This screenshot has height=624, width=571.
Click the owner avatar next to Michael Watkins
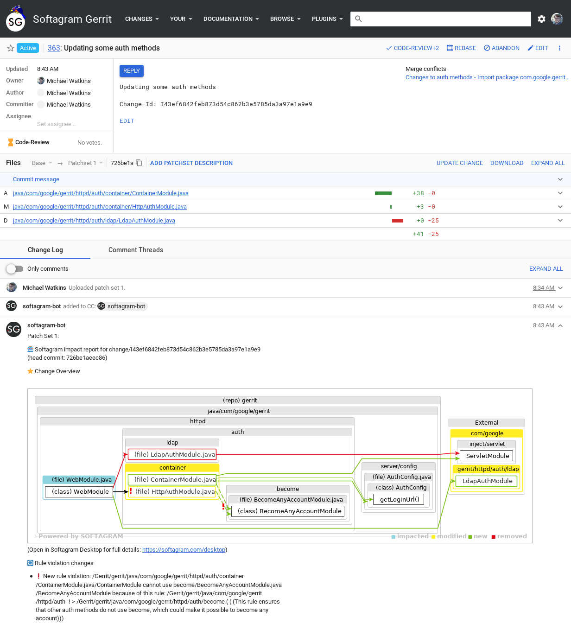coord(41,81)
